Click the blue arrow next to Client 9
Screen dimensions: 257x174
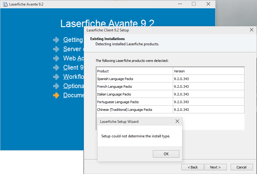56,68
